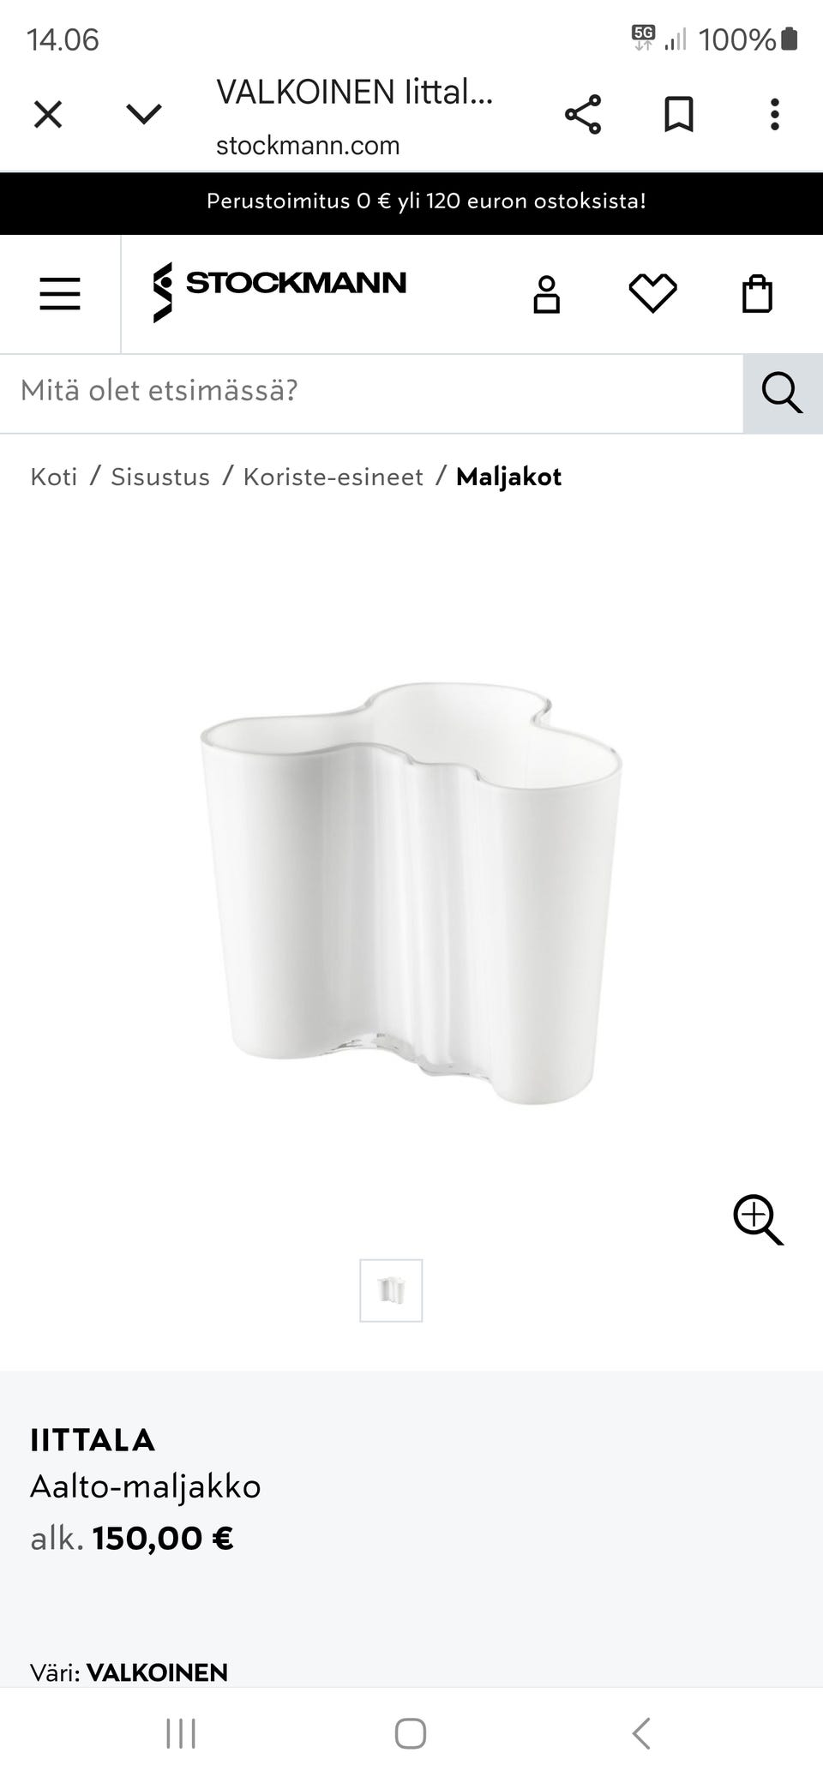The width and height of the screenshot is (823, 1783).
Task: Expand the browser chevron-down options
Action: coord(144,114)
